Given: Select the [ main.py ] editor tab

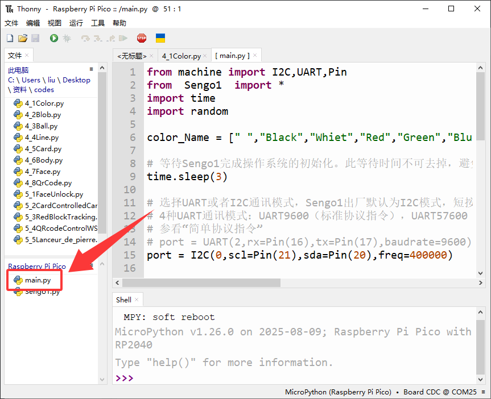Looking at the screenshot, I should tap(232, 56).
